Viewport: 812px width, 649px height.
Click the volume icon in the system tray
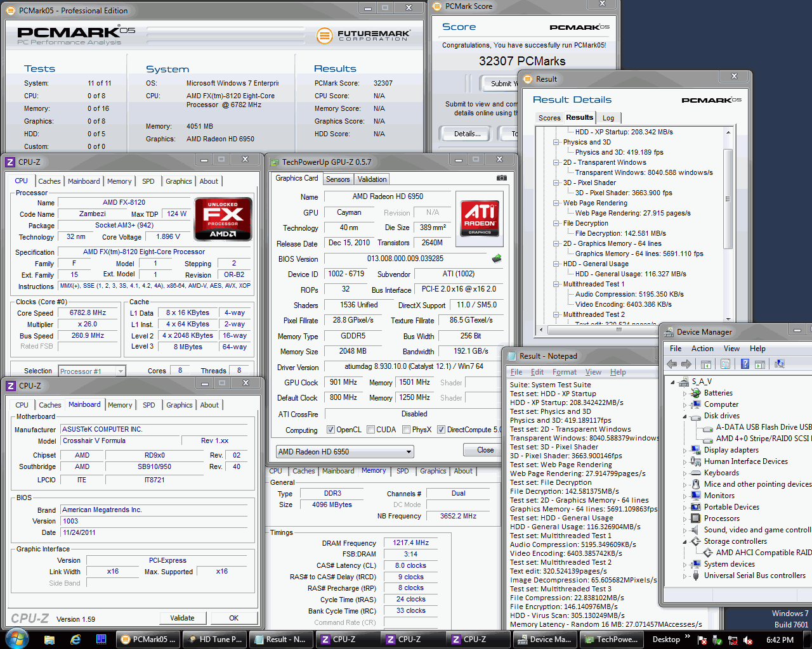pos(748,640)
